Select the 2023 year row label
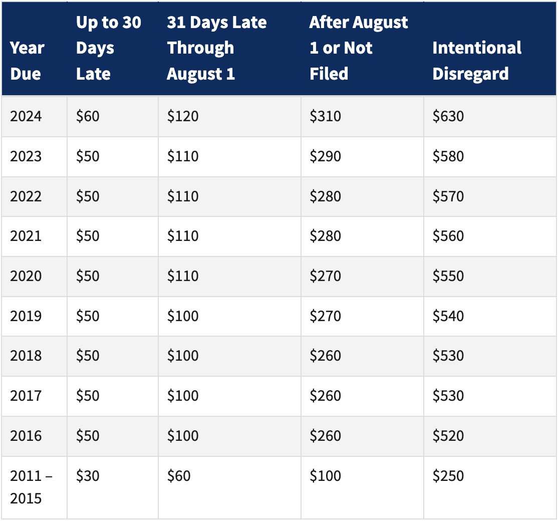Viewport: 559px width, 521px height. (26, 156)
